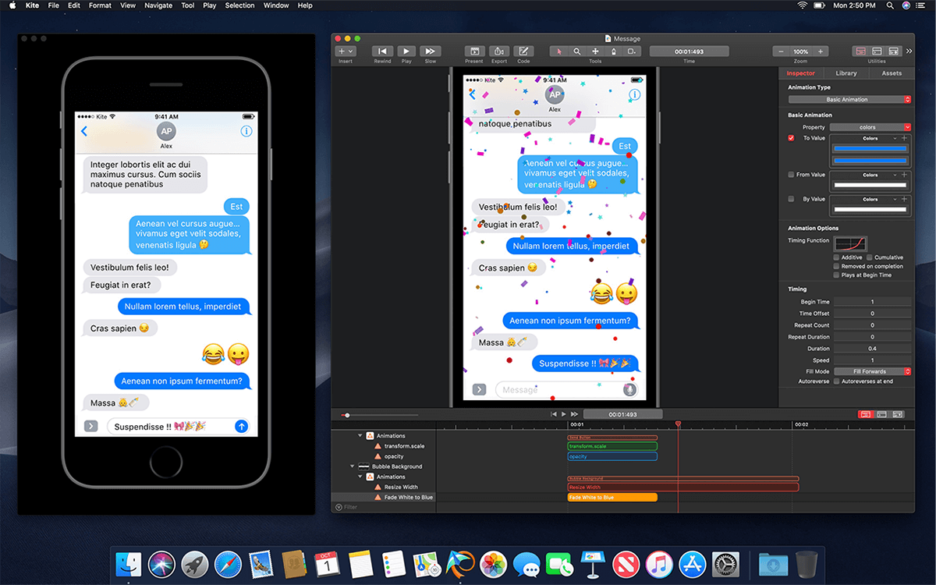Expand toolbar overflow chevron
936x585 pixels.
coord(909,51)
